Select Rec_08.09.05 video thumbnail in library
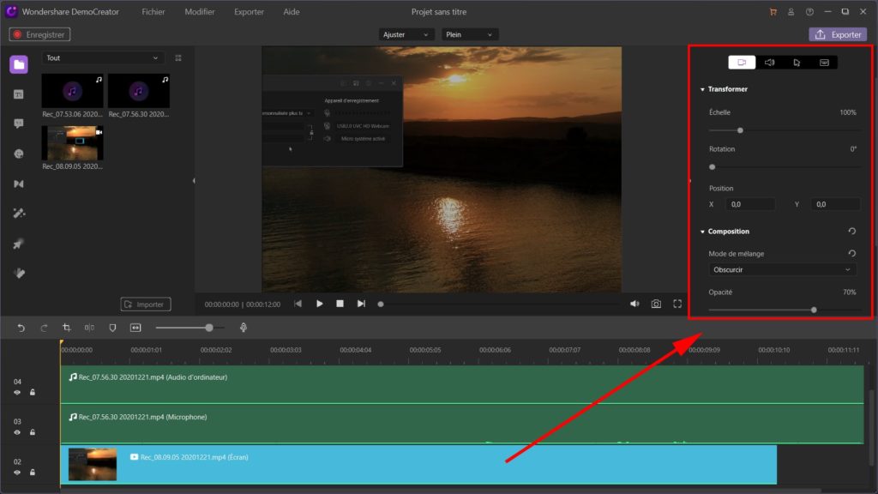878x494 pixels. [x=72, y=143]
